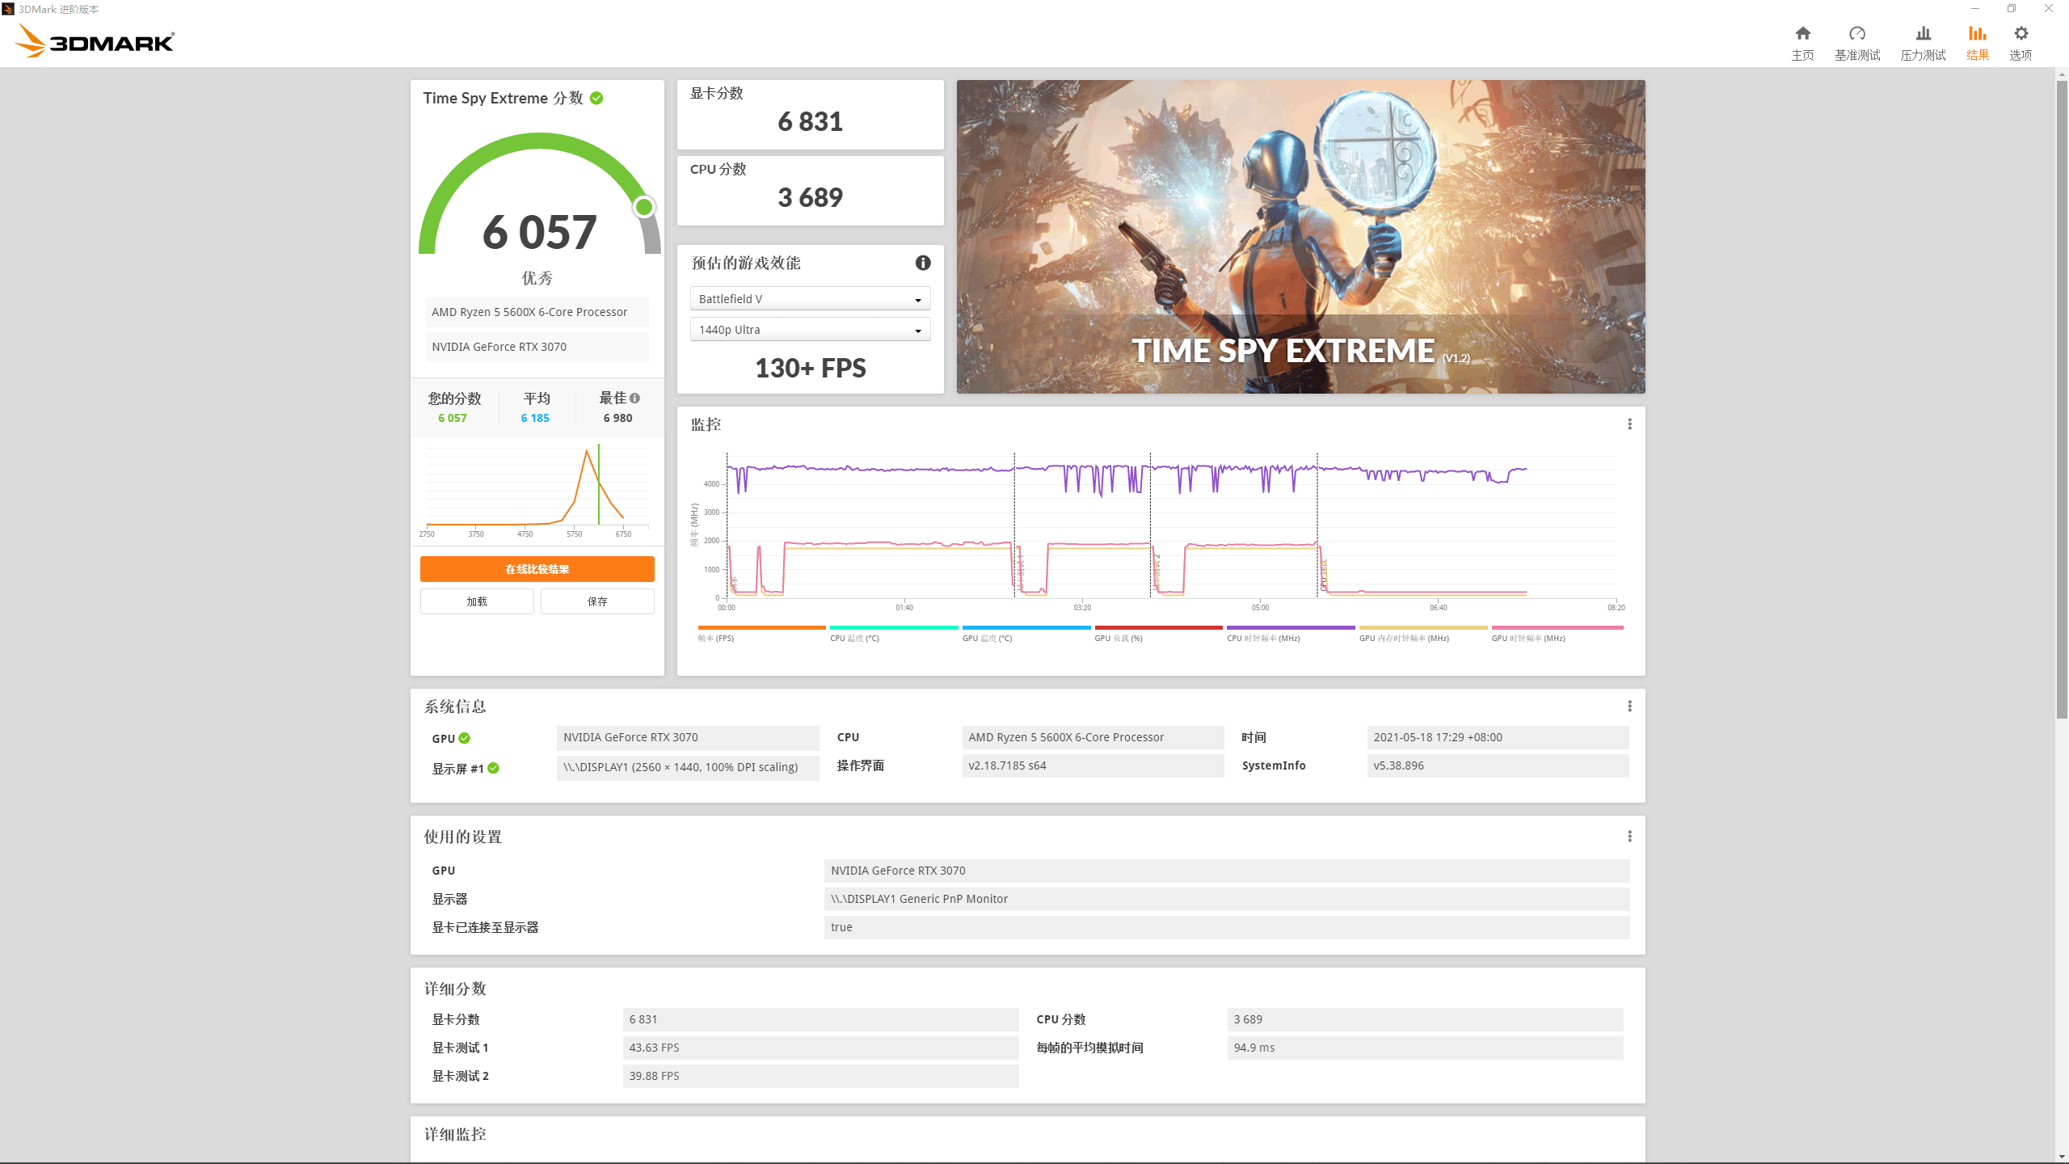Screen dimensions: 2069x1164
Task: Click the DISPLAY1 2560 × 1440 value
Action: click(x=687, y=767)
